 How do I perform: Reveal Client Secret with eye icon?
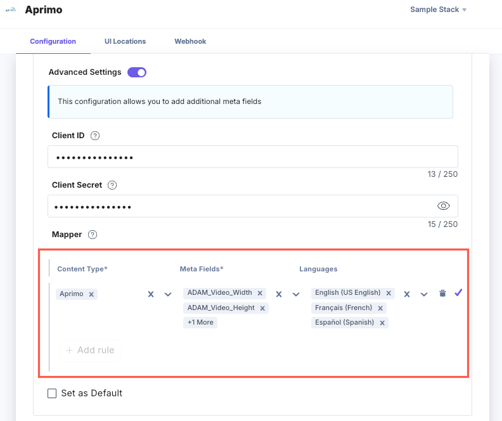[x=444, y=206]
